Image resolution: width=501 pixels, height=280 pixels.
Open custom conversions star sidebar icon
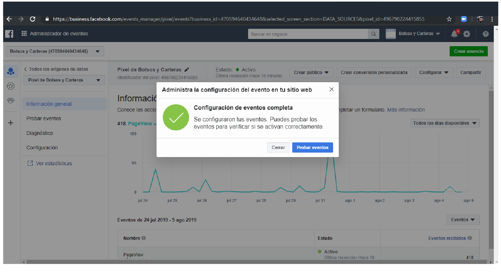[x=11, y=86]
